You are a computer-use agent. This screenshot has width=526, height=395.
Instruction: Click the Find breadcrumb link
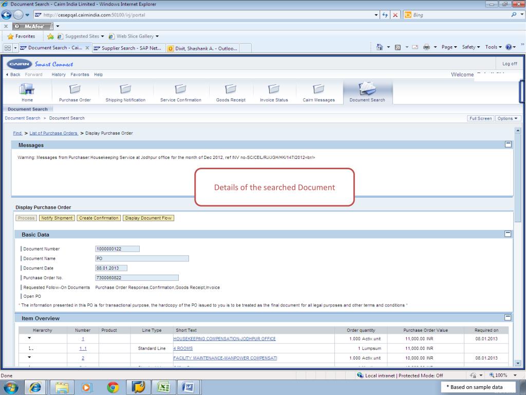pyautogui.click(x=17, y=133)
